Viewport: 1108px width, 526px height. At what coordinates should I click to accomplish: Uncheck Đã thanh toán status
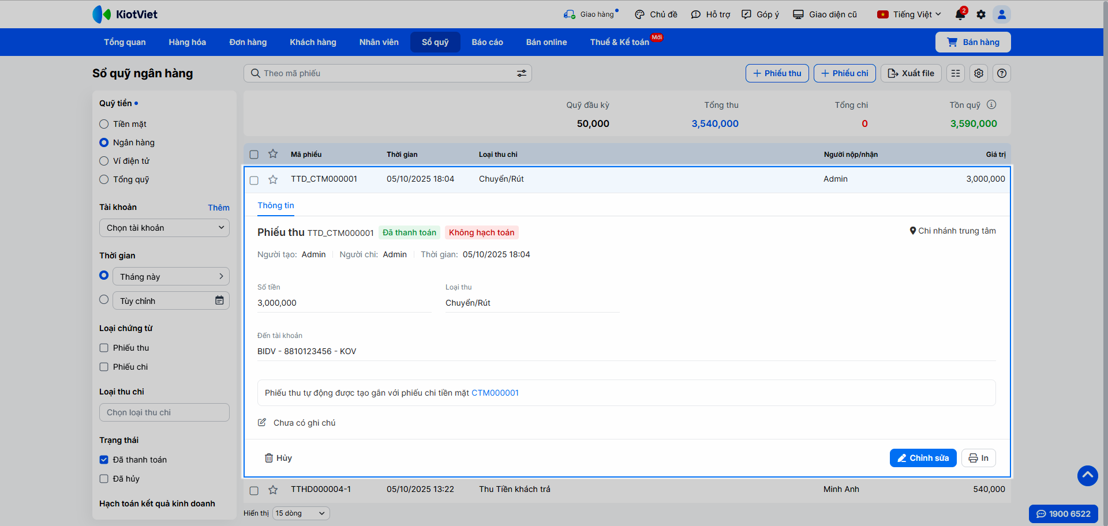click(x=104, y=460)
